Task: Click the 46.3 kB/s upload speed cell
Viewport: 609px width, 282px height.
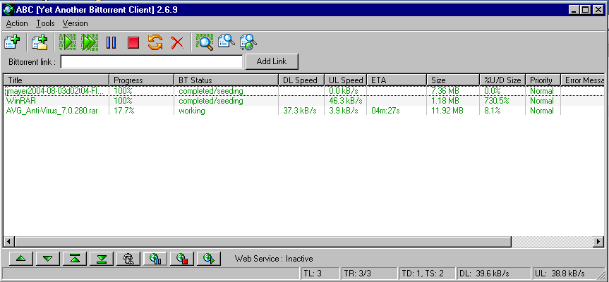Action: 345,102
